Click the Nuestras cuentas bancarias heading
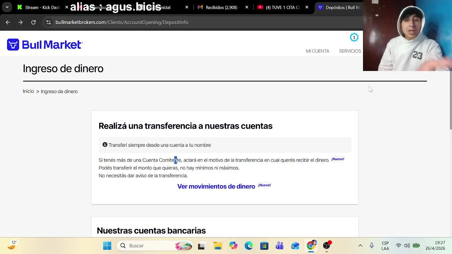 [151, 231]
